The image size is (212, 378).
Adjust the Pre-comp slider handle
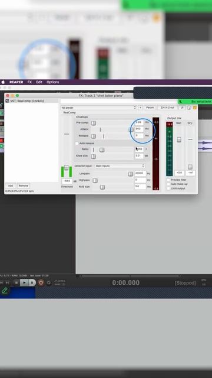pos(93,123)
